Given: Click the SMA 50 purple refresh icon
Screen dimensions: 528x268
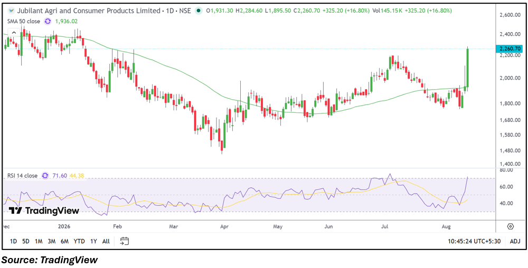Looking at the screenshot, I should click(x=48, y=21).
